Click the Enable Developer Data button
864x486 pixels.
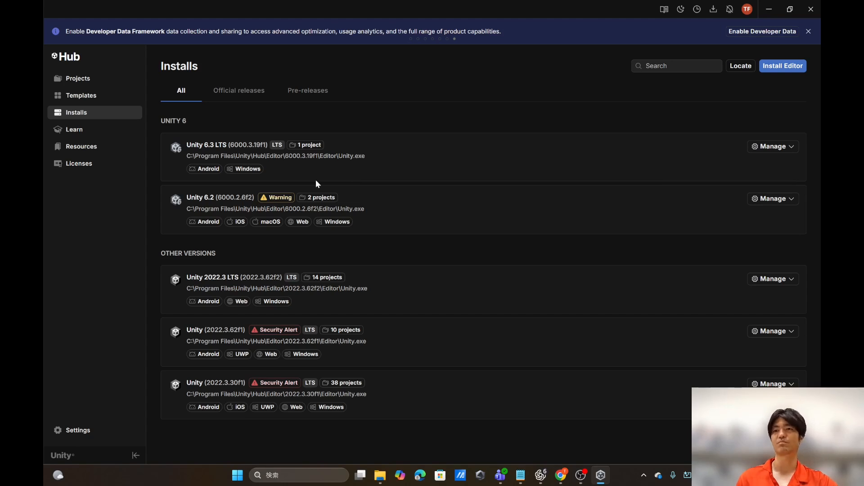(762, 31)
